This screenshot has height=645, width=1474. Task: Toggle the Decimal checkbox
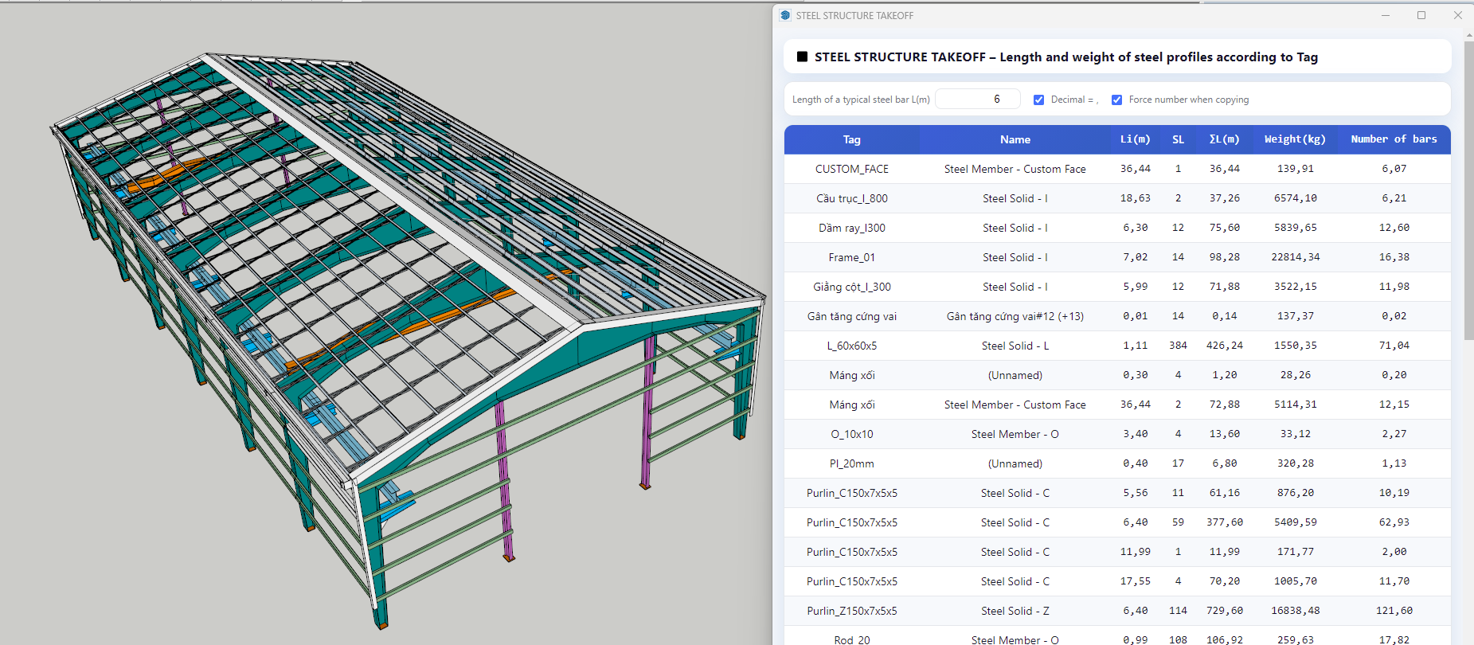pos(1038,100)
